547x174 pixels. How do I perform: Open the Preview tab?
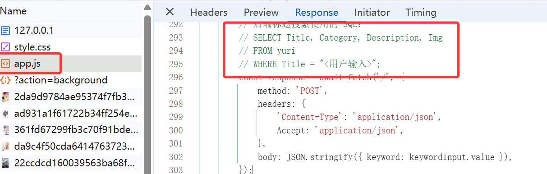[261, 12]
